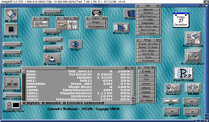209x122 pixels.
Task: Open the Trashcan icon
Action: pos(130,13)
